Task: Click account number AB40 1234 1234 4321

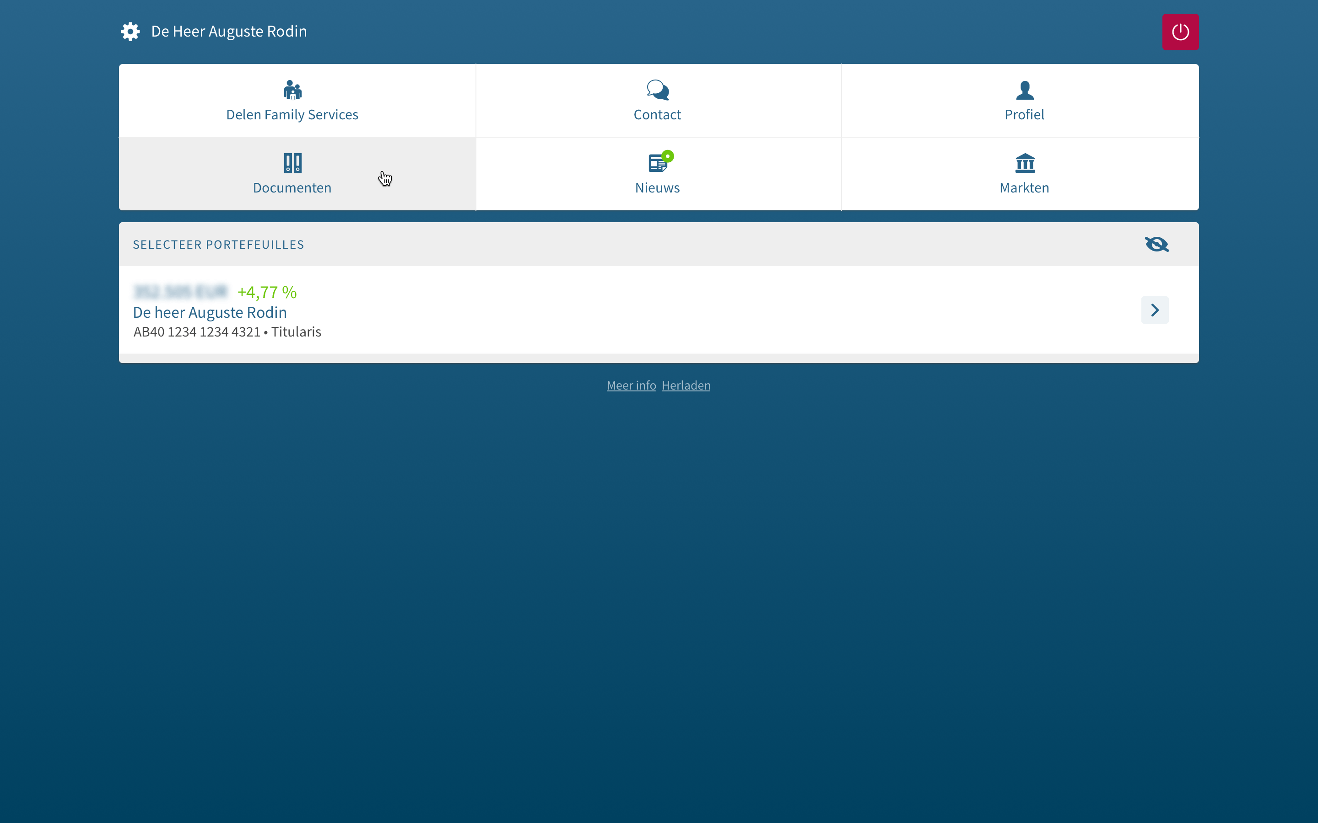Action: pyautogui.click(x=197, y=332)
